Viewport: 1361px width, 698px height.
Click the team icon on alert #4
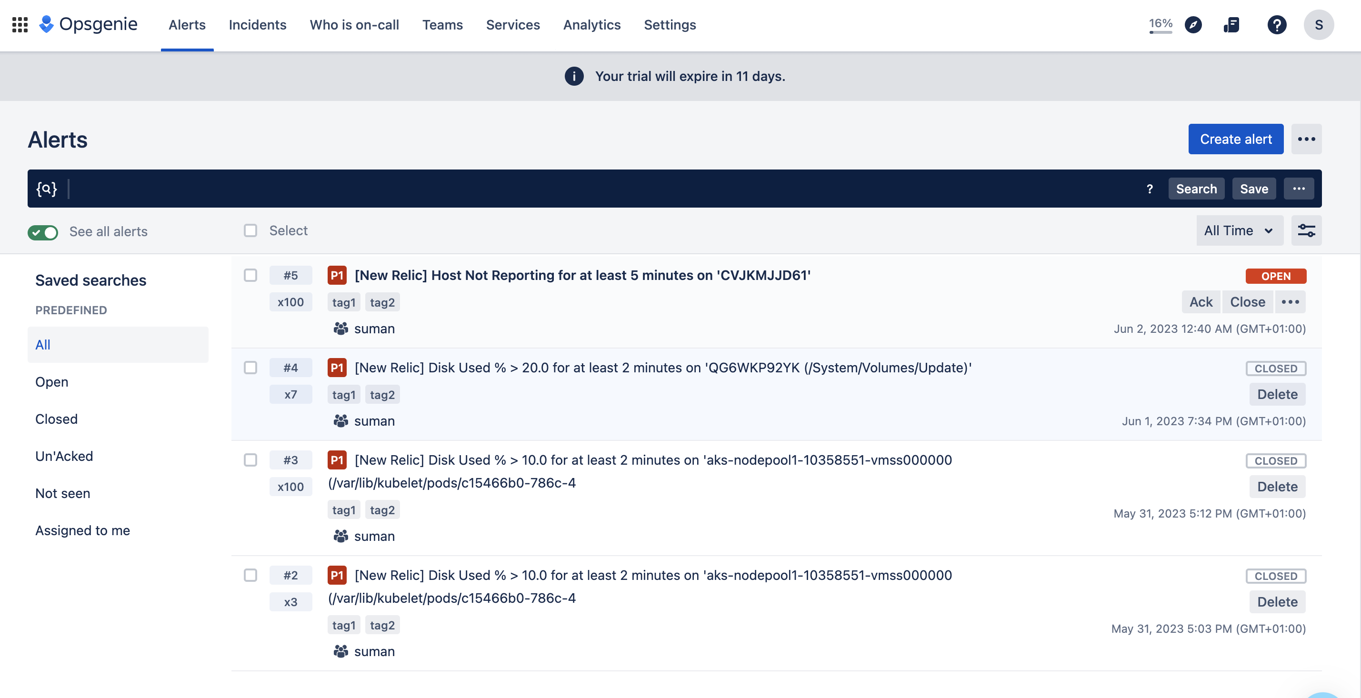coord(341,421)
